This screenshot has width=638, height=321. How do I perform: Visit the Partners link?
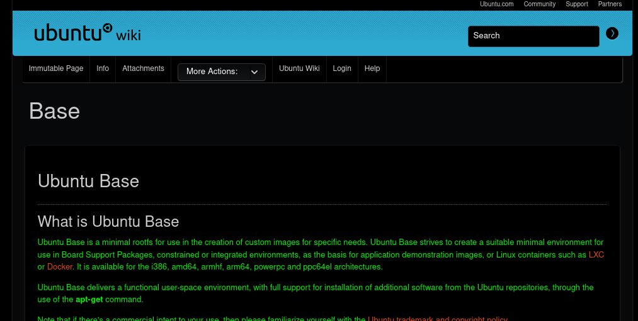[x=610, y=4]
